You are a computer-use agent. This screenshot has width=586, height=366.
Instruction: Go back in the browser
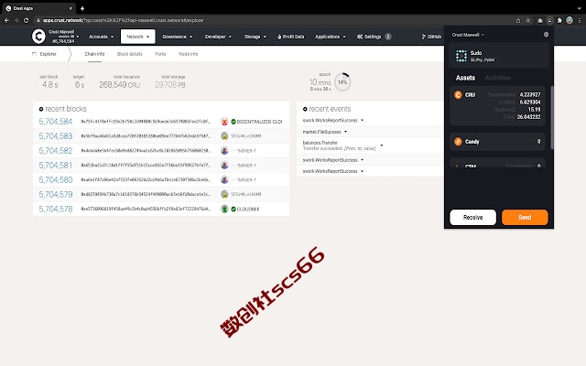coord(6,20)
